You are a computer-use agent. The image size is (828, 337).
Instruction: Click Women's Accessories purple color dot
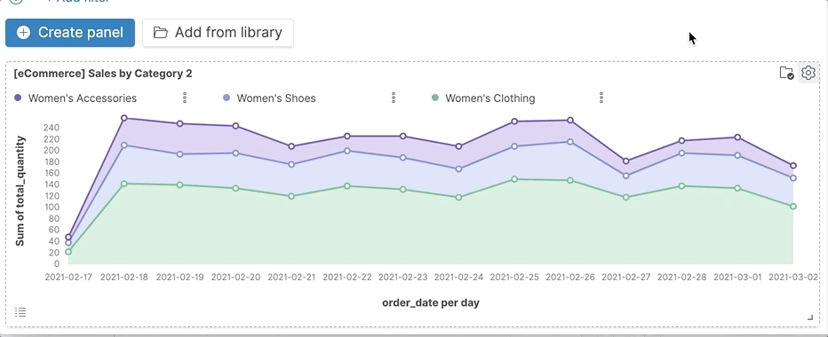(18, 98)
